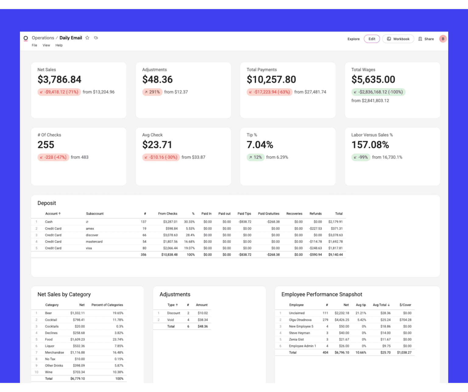The width and height of the screenshot is (468, 392).
Task: Click the Subaccount column header in Deposit
Action: [95, 214]
